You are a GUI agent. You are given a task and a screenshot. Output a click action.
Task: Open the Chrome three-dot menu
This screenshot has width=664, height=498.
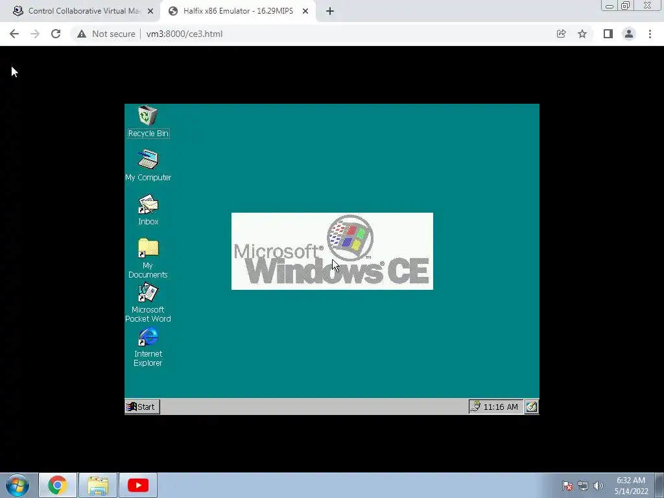(650, 34)
